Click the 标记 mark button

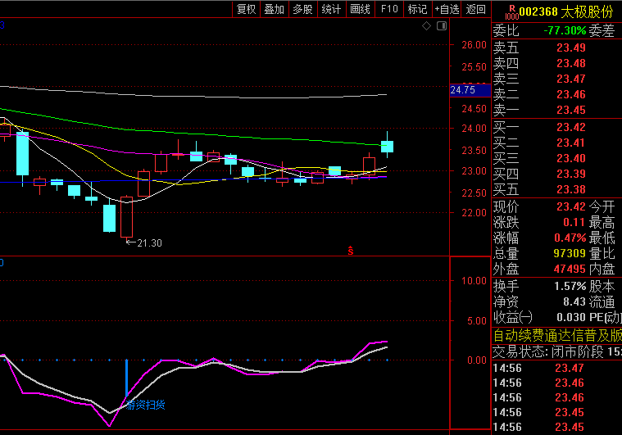click(x=417, y=9)
